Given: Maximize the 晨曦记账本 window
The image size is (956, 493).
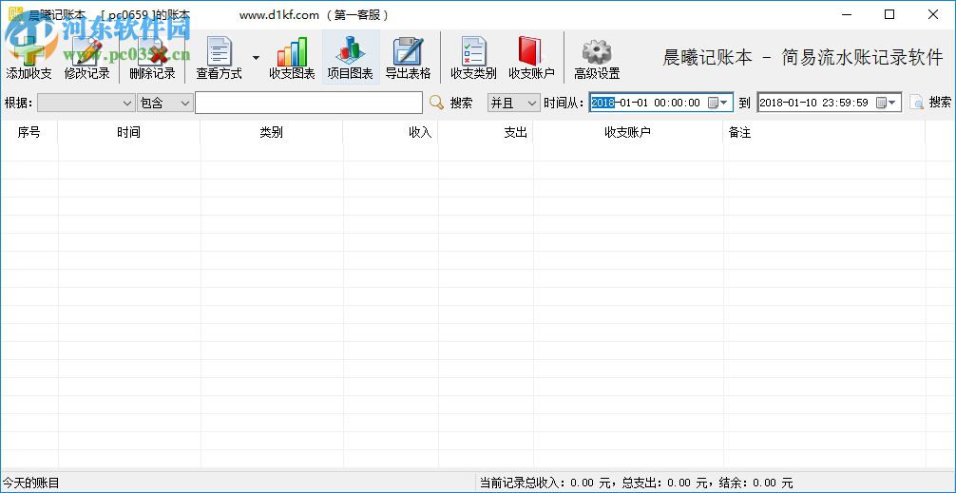Looking at the screenshot, I should pyautogui.click(x=889, y=14).
